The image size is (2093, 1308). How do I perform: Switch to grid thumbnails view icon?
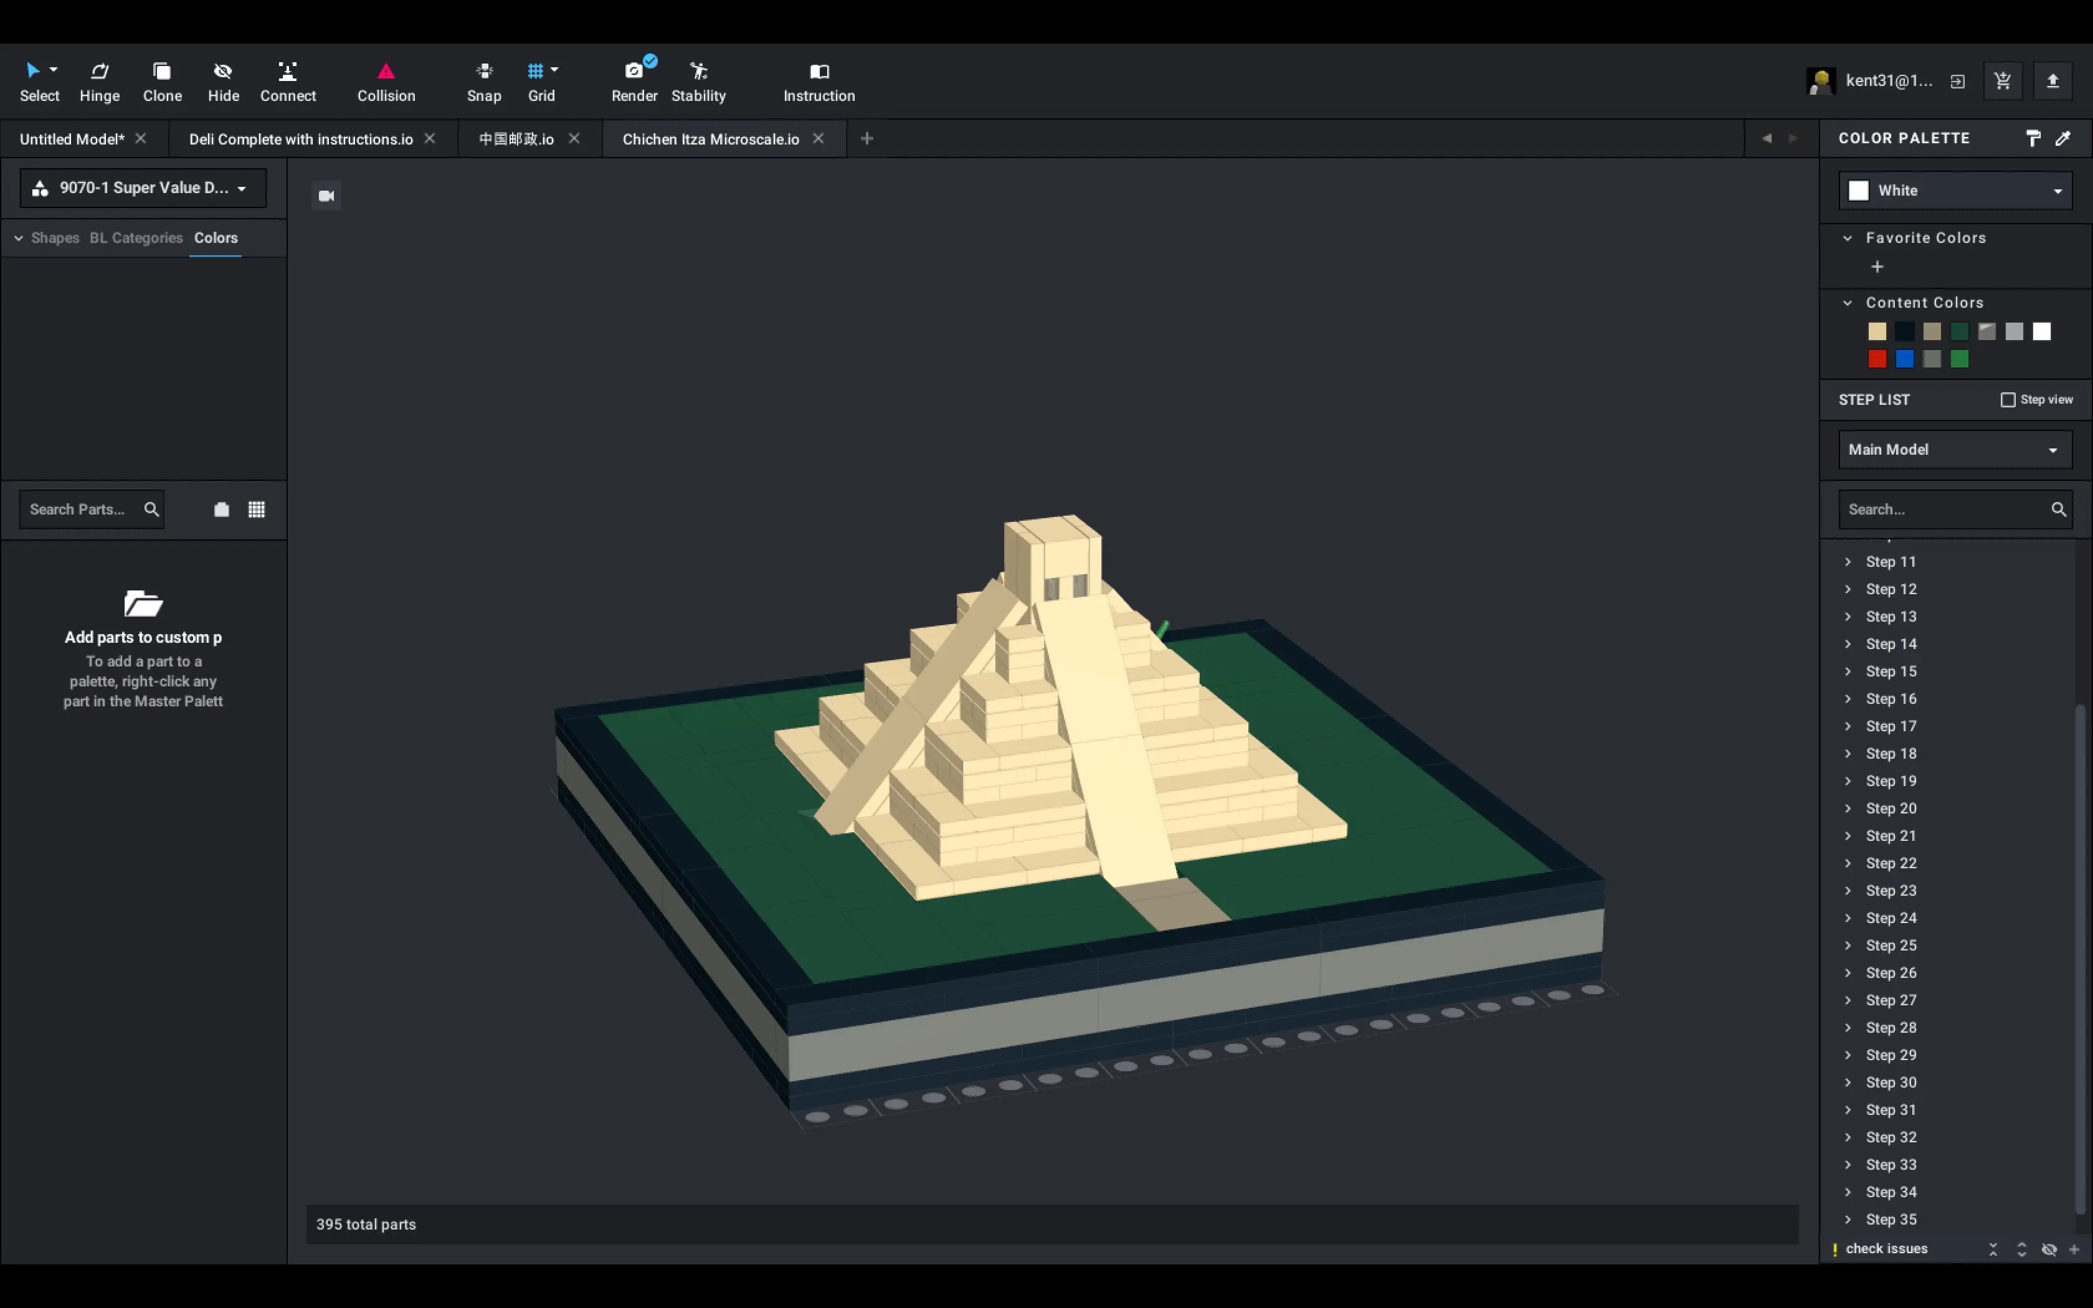coord(256,509)
